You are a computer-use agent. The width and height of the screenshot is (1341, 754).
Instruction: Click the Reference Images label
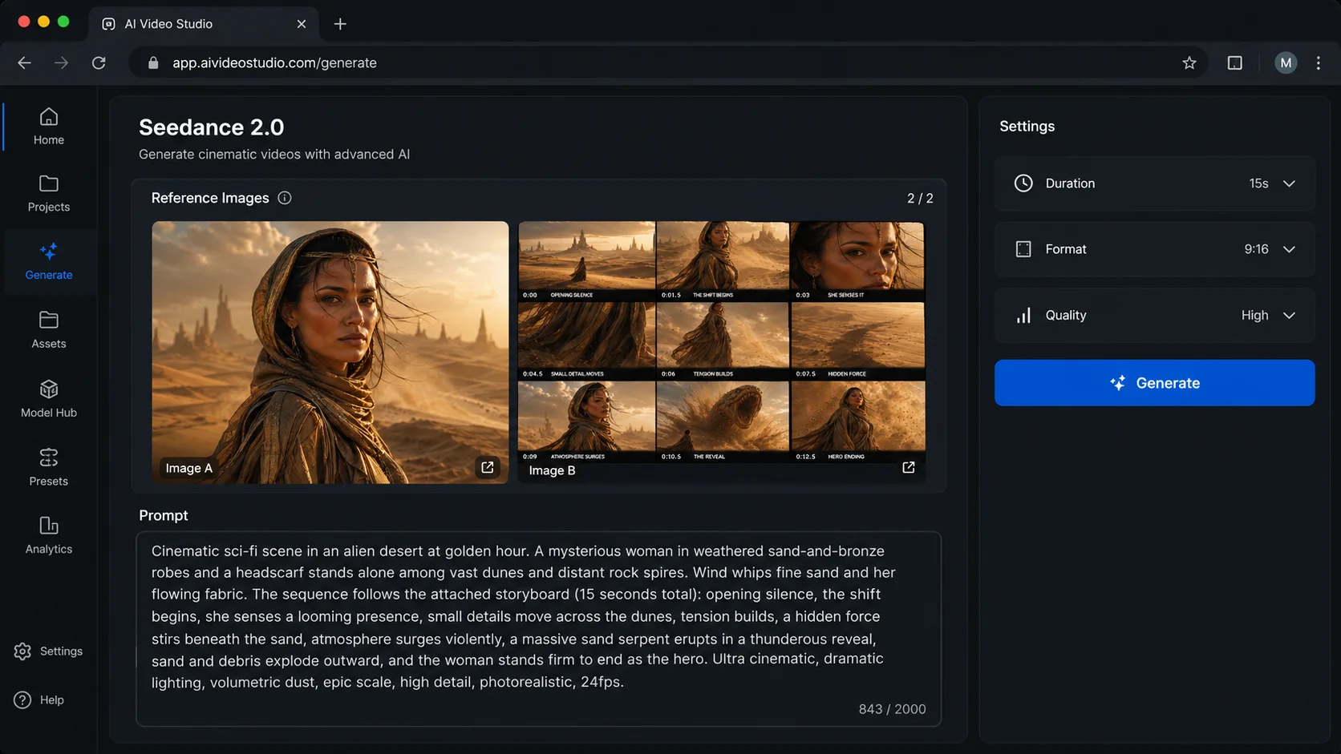click(x=210, y=198)
